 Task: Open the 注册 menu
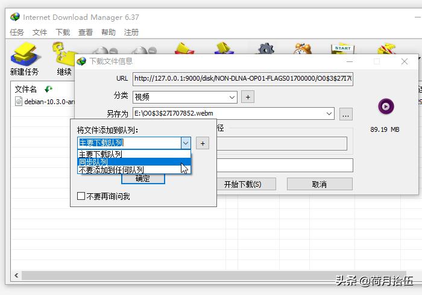[x=131, y=33]
